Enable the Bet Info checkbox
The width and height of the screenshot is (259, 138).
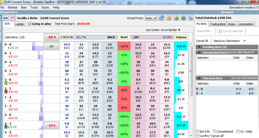point(197,132)
